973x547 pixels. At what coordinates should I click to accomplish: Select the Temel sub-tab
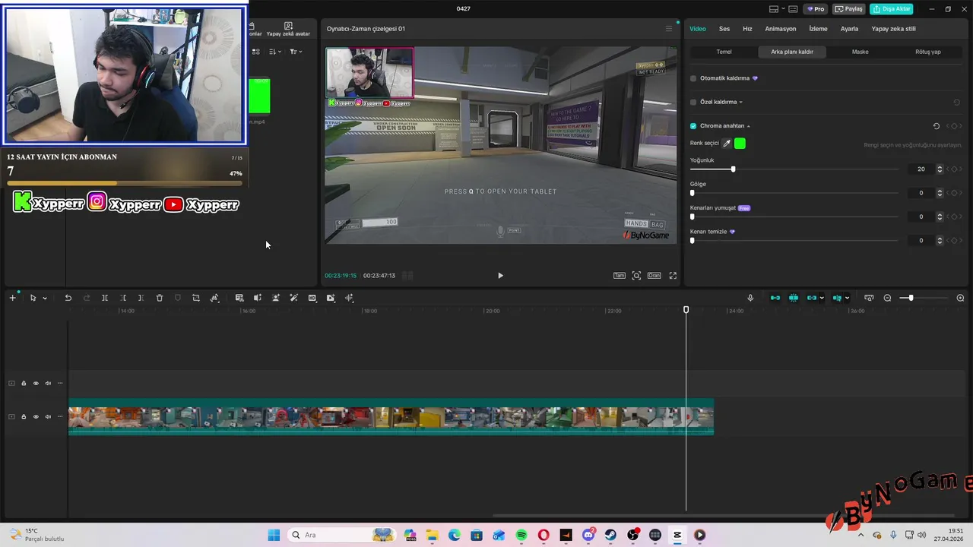[724, 52]
